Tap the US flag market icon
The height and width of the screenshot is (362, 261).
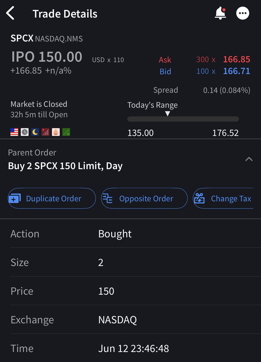click(14, 132)
